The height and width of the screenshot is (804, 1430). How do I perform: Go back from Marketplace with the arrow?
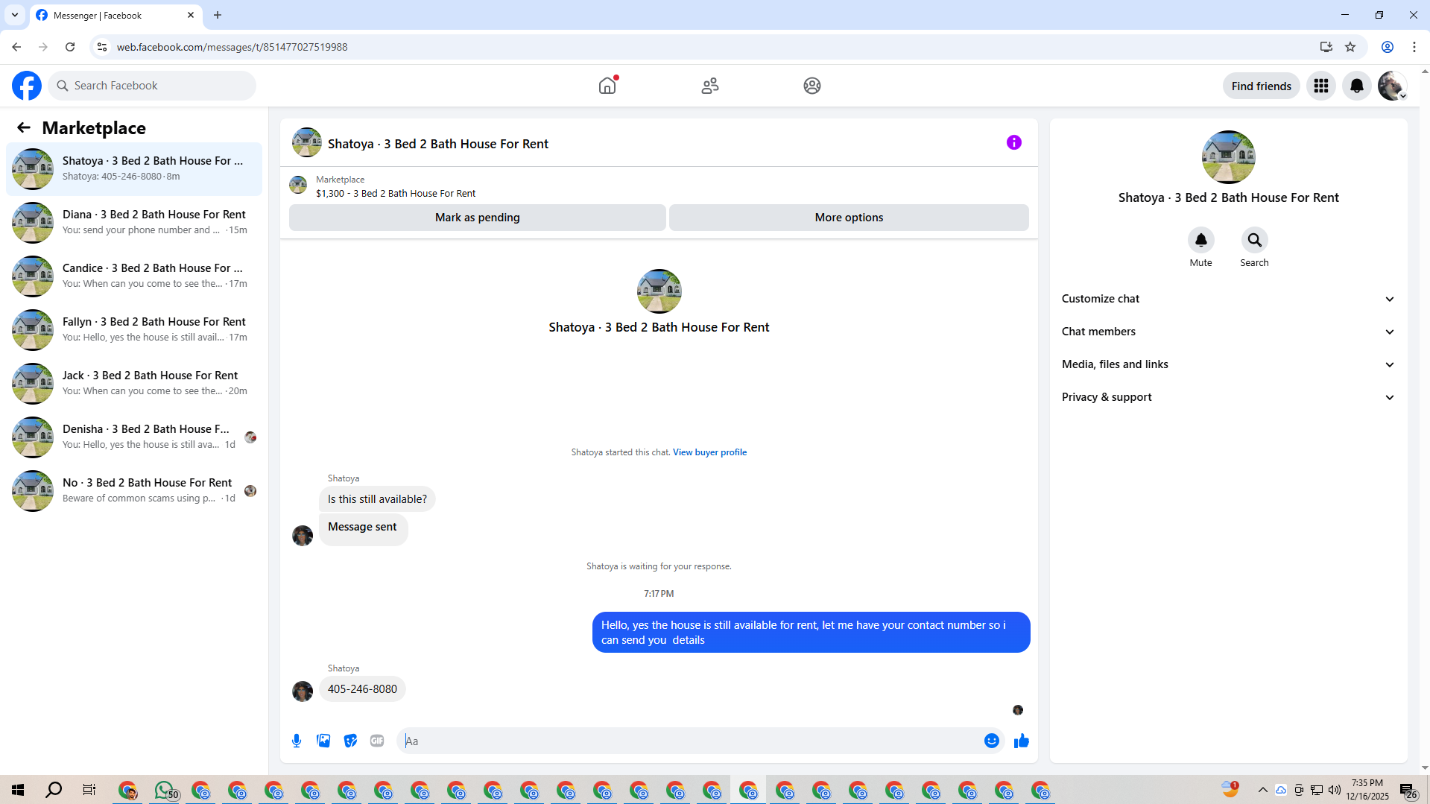click(x=24, y=127)
